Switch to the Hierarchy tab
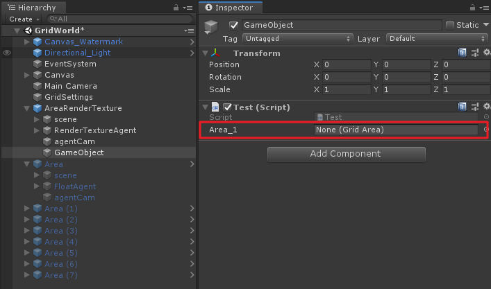Screen dimensions: 491x289 pos(33,8)
